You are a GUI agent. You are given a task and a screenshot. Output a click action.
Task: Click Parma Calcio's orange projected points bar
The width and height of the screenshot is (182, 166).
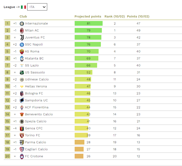point(79,142)
